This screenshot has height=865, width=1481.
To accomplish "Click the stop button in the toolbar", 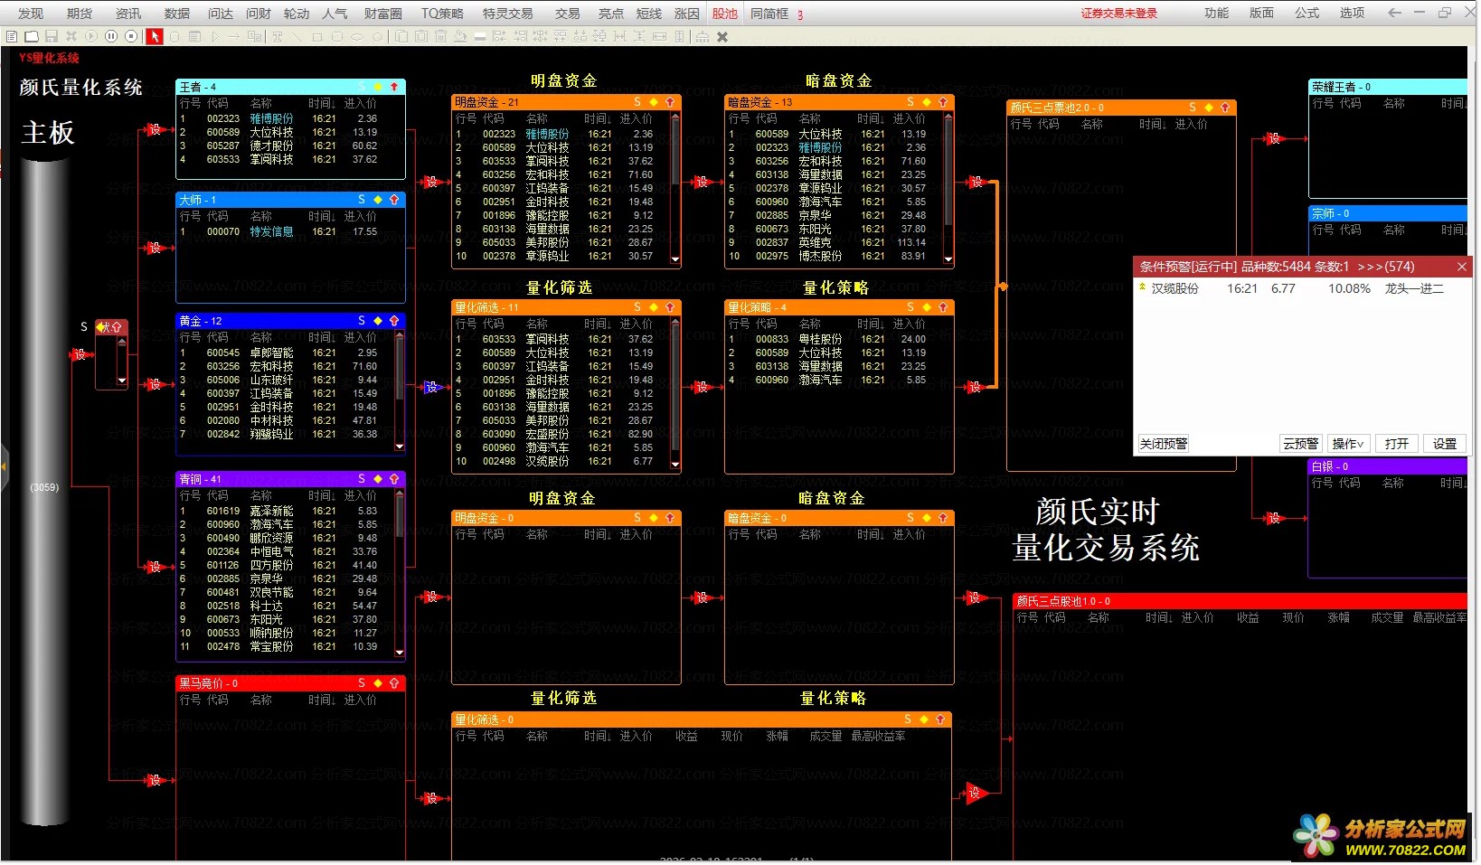I will pyautogui.click(x=131, y=37).
